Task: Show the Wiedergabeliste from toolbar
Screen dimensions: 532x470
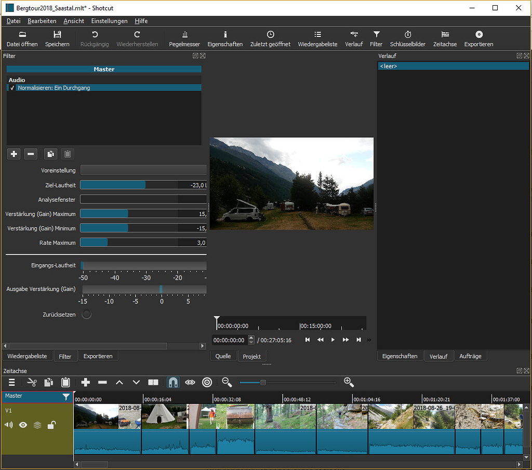Action: (x=317, y=38)
